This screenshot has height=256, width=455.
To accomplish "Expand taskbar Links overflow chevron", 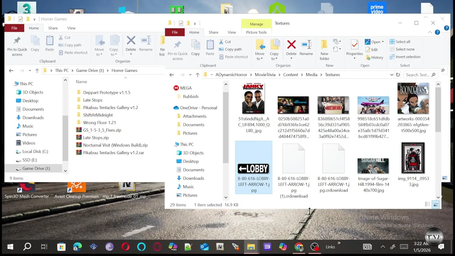I will point(339,244).
